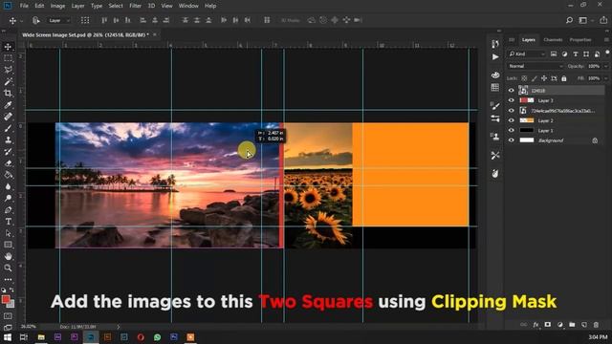Open the Layers panel menu
The width and height of the screenshot is (612, 344).
coord(606,40)
